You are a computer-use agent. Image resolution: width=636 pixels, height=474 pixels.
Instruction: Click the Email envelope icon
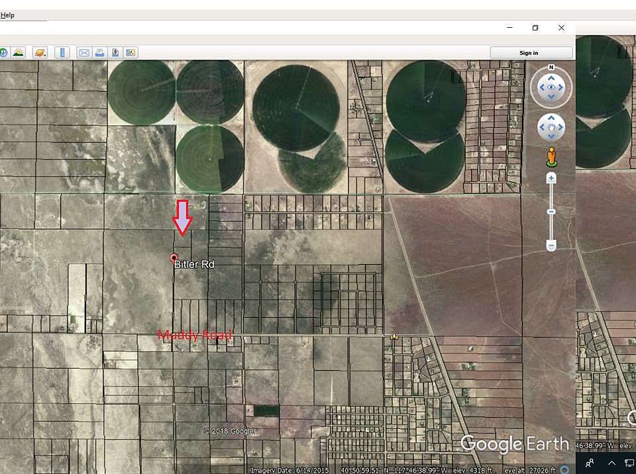(84, 52)
